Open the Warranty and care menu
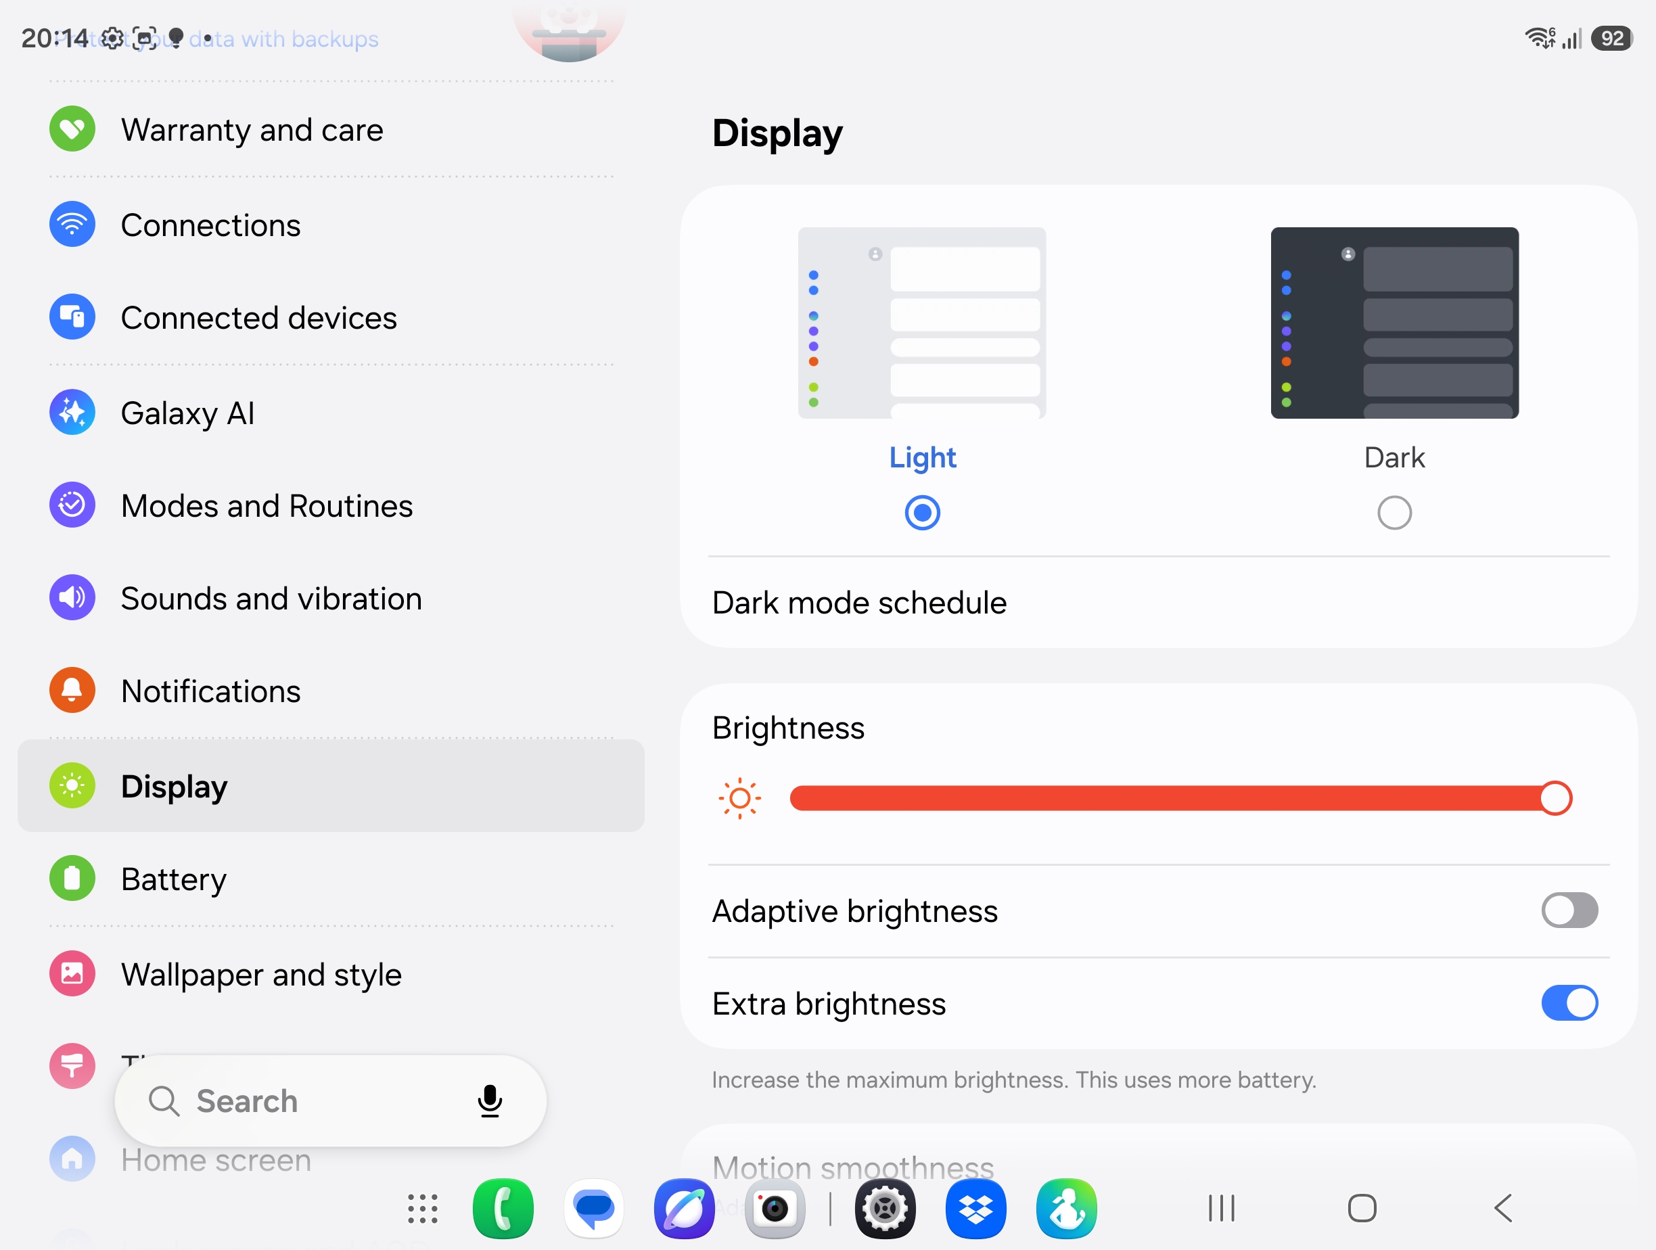The width and height of the screenshot is (1656, 1250). [331, 129]
